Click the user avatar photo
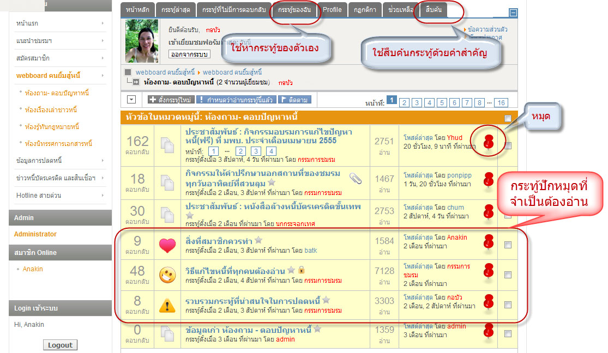The width and height of the screenshot is (608, 353). click(x=142, y=41)
